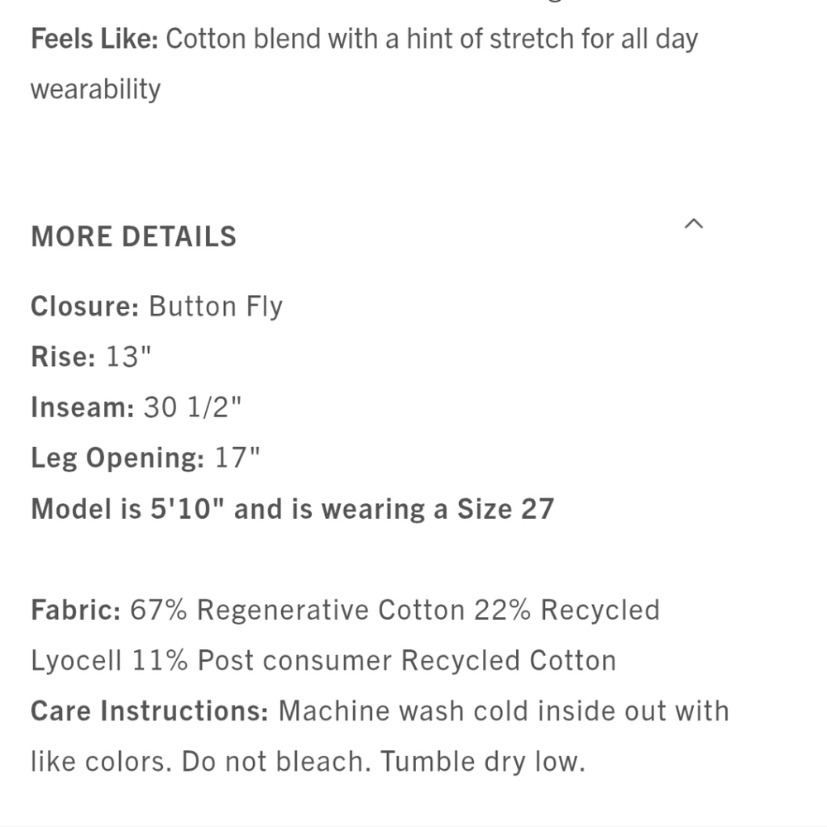
Task: Click the Feels Like label
Action: [x=94, y=39]
